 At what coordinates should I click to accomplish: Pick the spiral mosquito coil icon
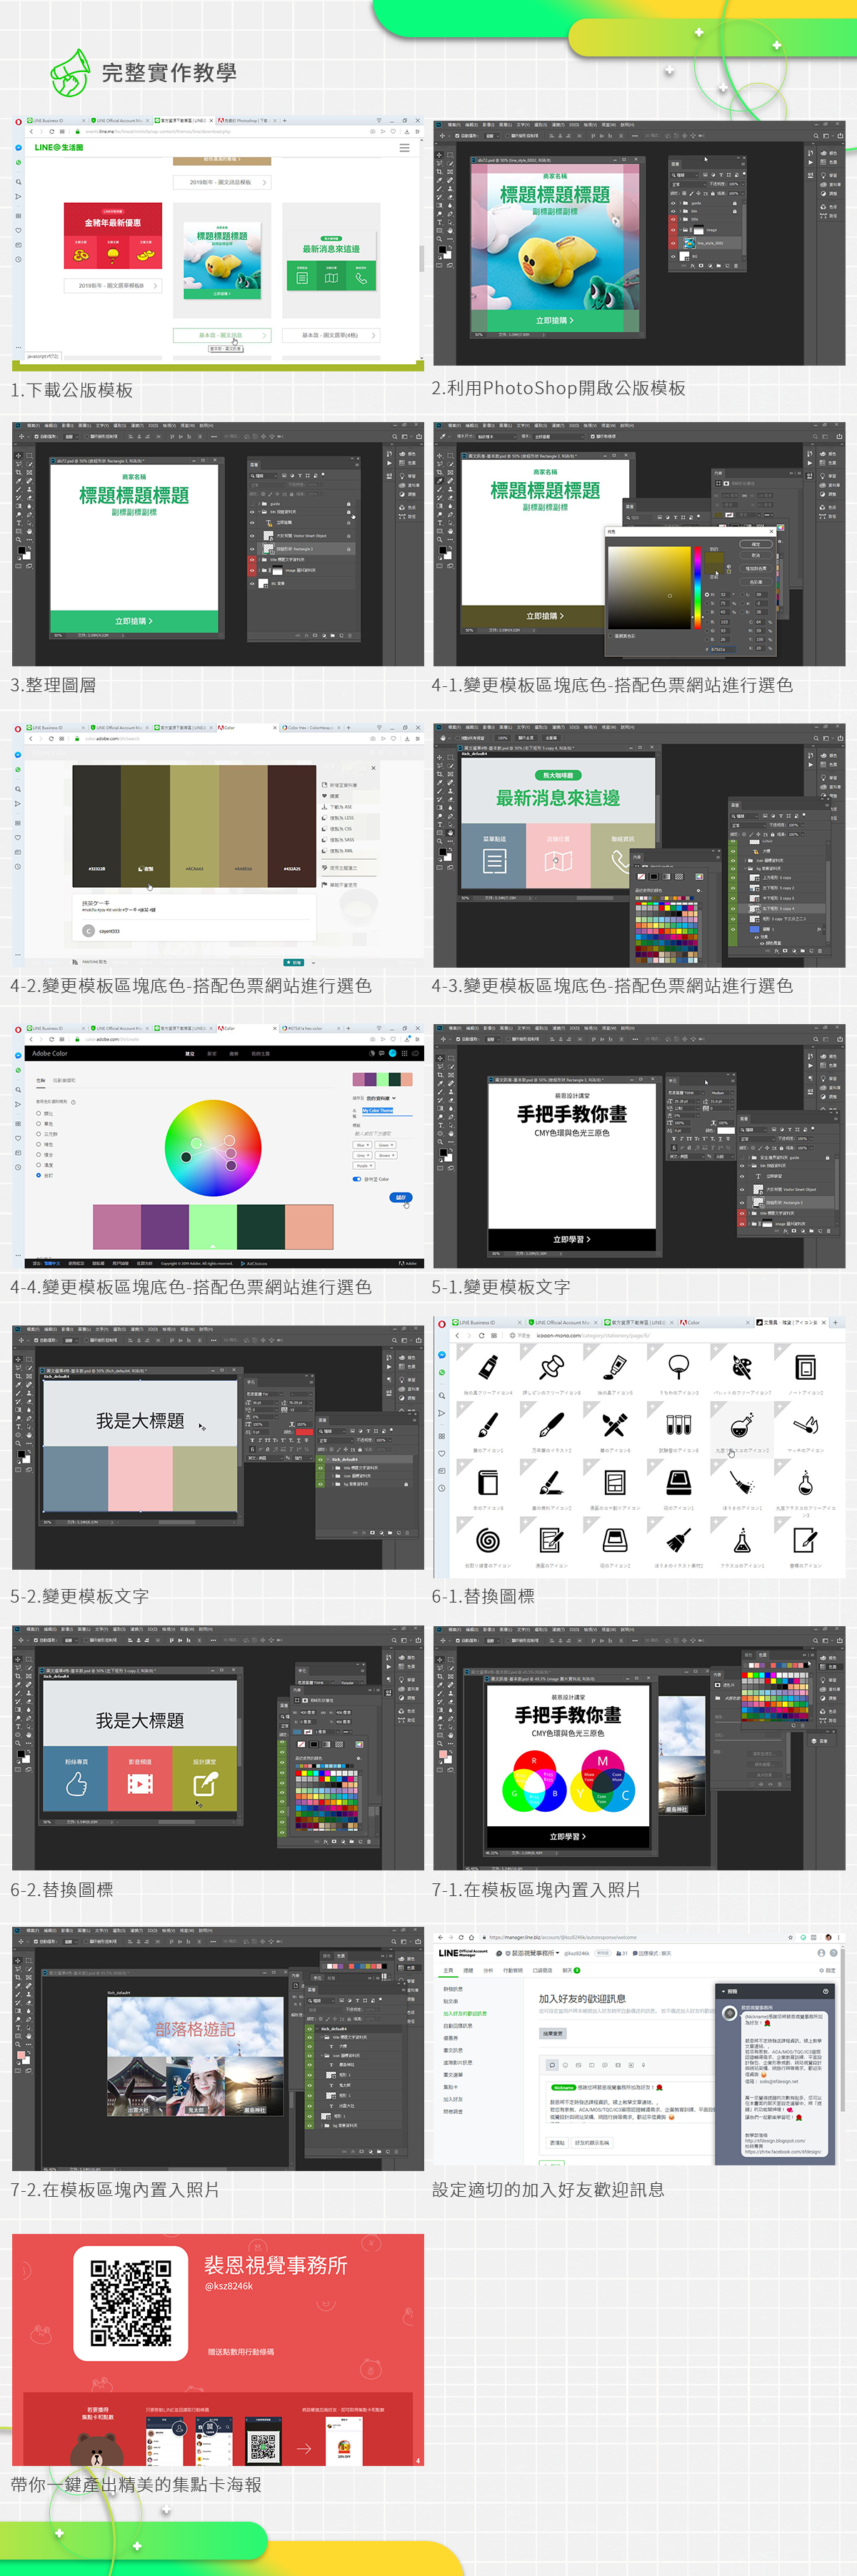tap(487, 1540)
